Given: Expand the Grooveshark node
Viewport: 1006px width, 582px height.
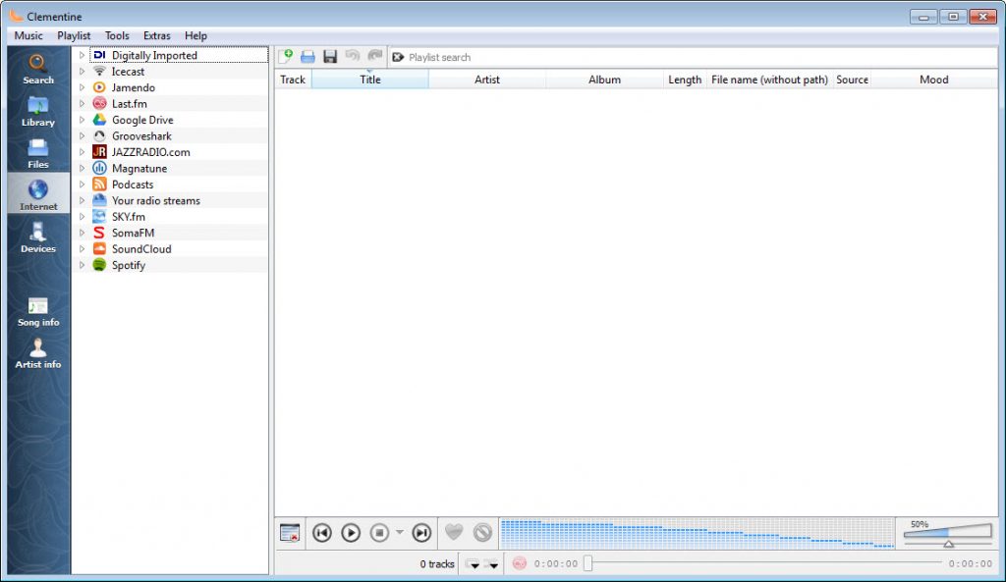Looking at the screenshot, I should click(82, 135).
